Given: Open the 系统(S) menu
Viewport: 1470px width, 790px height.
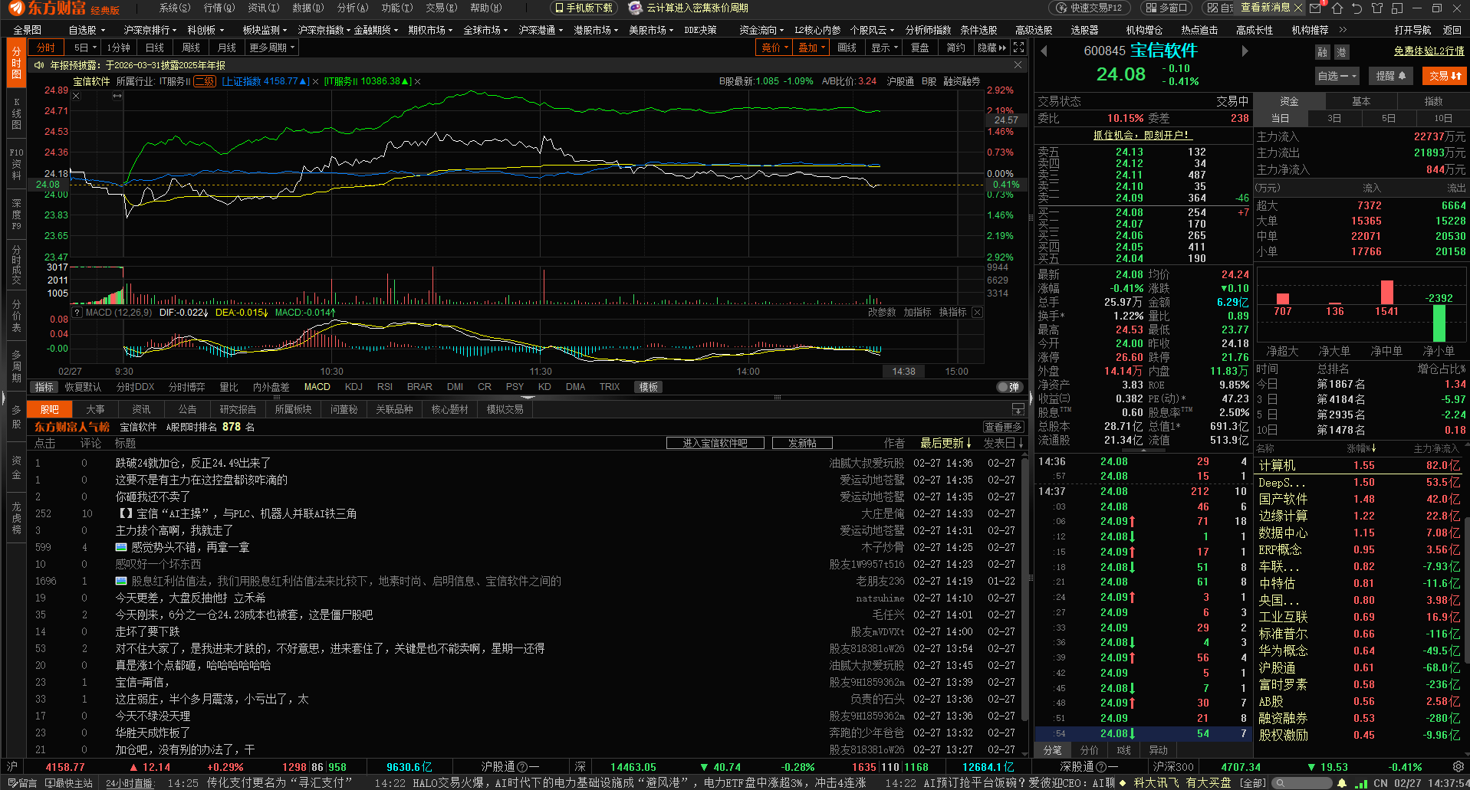Looking at the screenshot, I should 175,8.
